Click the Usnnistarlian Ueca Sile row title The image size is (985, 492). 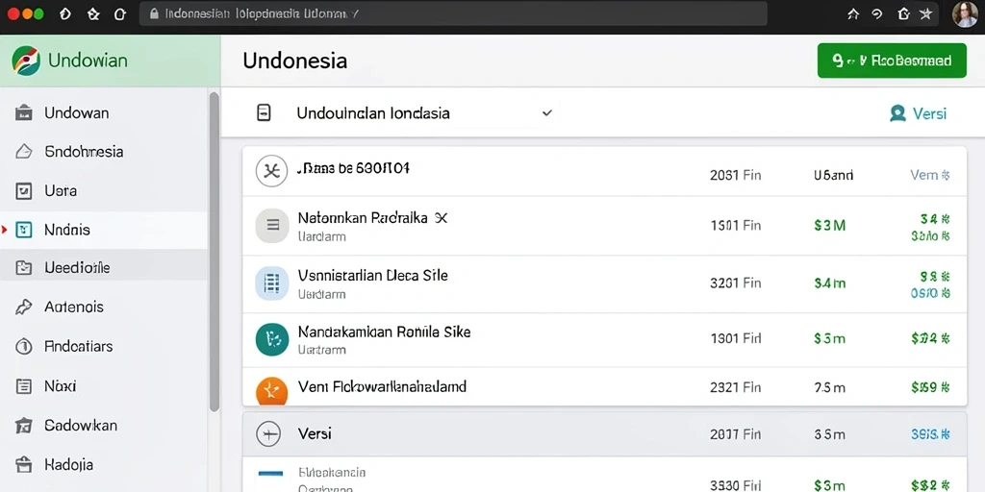pyautogui.click(x=372, y=275)
